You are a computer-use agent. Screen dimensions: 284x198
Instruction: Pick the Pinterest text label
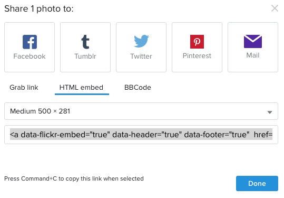click(x=197, y=56)
